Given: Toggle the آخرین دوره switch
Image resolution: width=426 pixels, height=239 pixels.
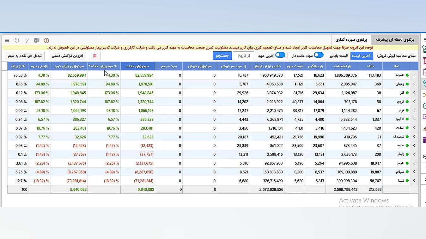Looking at the screenshot, I should (280, 55).
